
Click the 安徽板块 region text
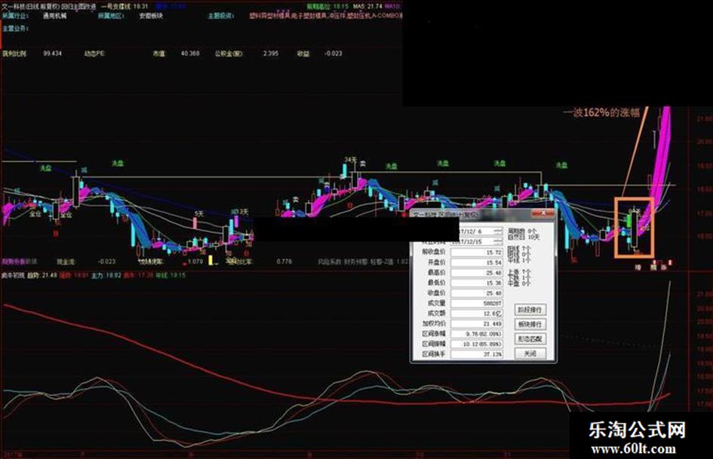pyautogui.click(x=151, y=16)
